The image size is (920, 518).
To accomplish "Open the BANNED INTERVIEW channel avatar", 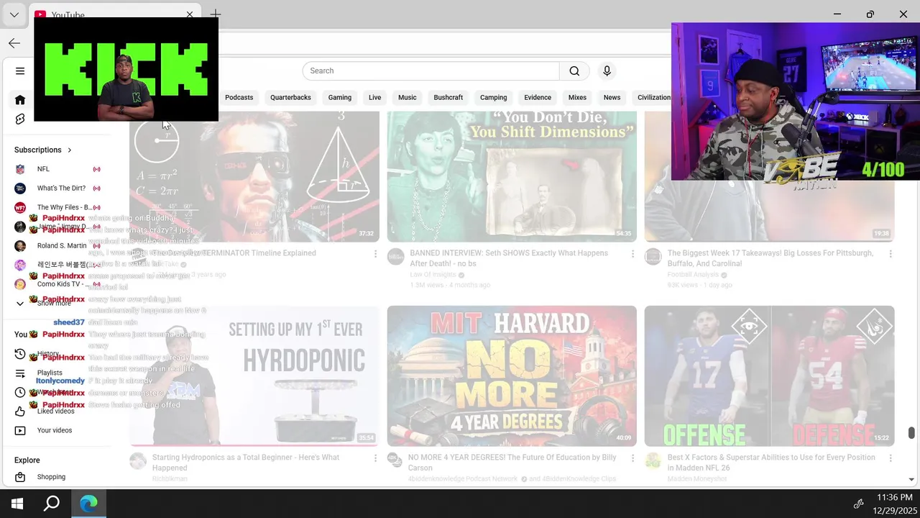I will pyautogui.click(x=395, y=257).
